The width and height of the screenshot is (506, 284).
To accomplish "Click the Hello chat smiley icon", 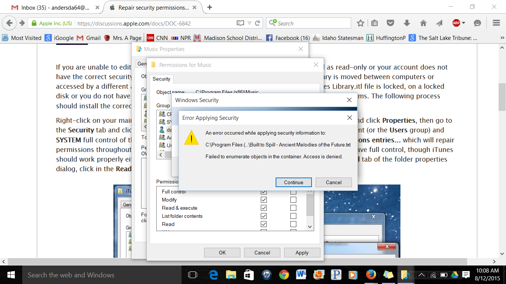I will [477, 23].
